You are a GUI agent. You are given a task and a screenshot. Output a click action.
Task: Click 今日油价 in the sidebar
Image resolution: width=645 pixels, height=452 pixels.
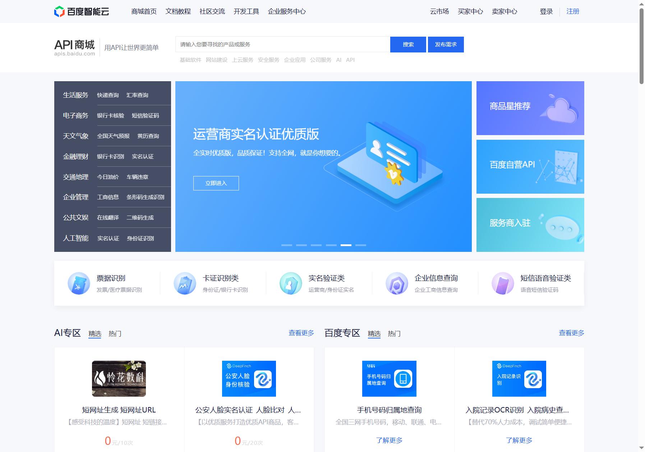click(108, 177)
